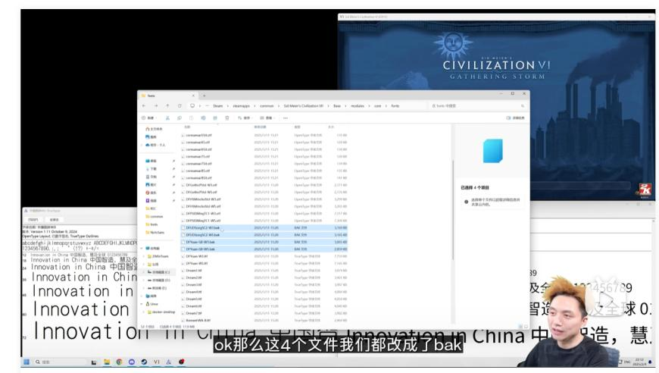Sort files by the Type column header
This screenshot has height=373, width=659.
pos(297,127)
